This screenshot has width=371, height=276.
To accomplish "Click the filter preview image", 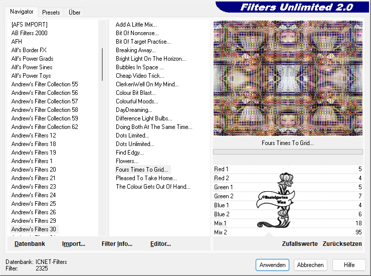I will (x=288, y=78).
